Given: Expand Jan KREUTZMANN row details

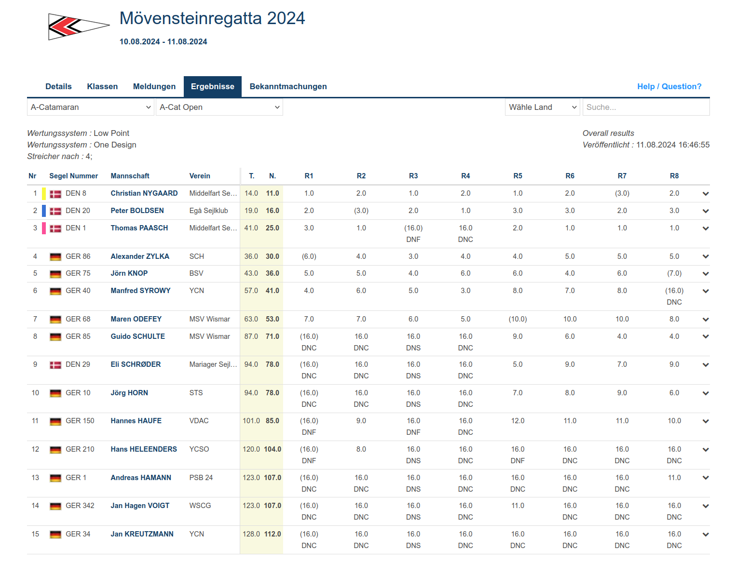Looking at the screenshot, I should 706,535.
